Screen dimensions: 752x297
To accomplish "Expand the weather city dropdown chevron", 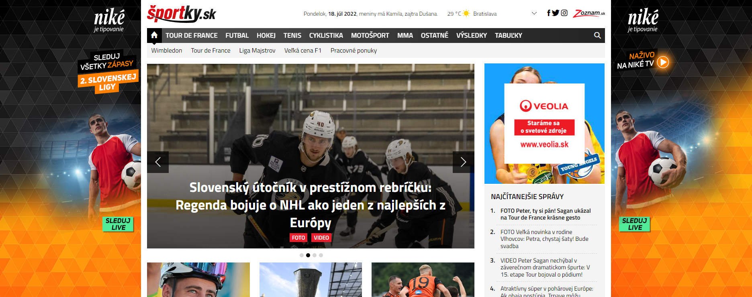I will pos(534,13).
